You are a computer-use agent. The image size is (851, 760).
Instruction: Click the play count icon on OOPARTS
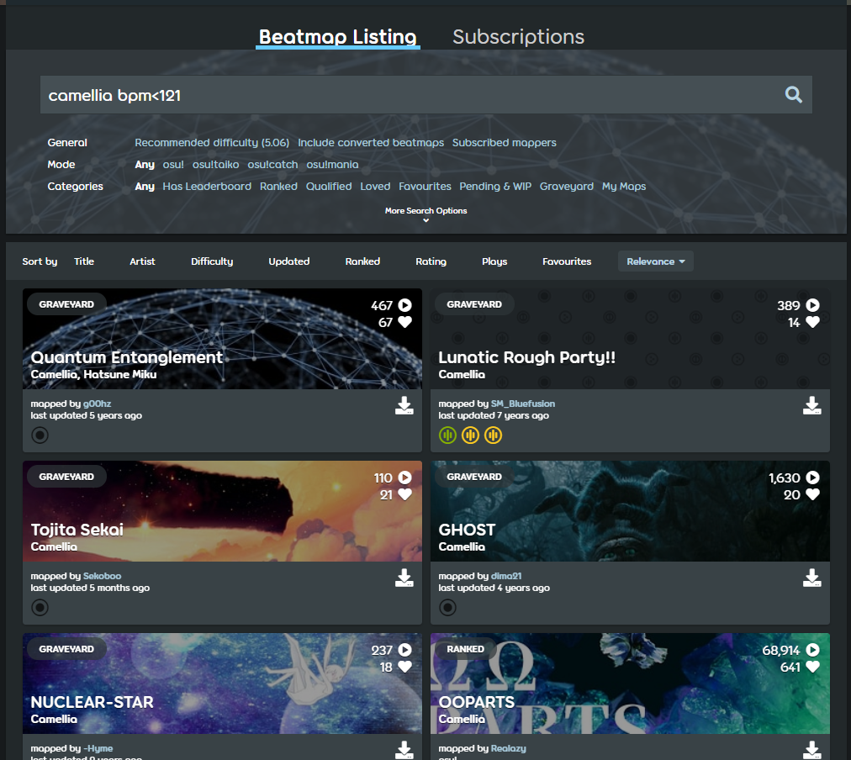pos(812,650)
